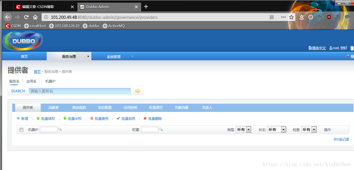Switch to the 动态配置 tab

[x=105, y=108]
